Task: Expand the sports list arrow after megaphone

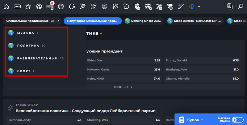Action: pos(199,6)
